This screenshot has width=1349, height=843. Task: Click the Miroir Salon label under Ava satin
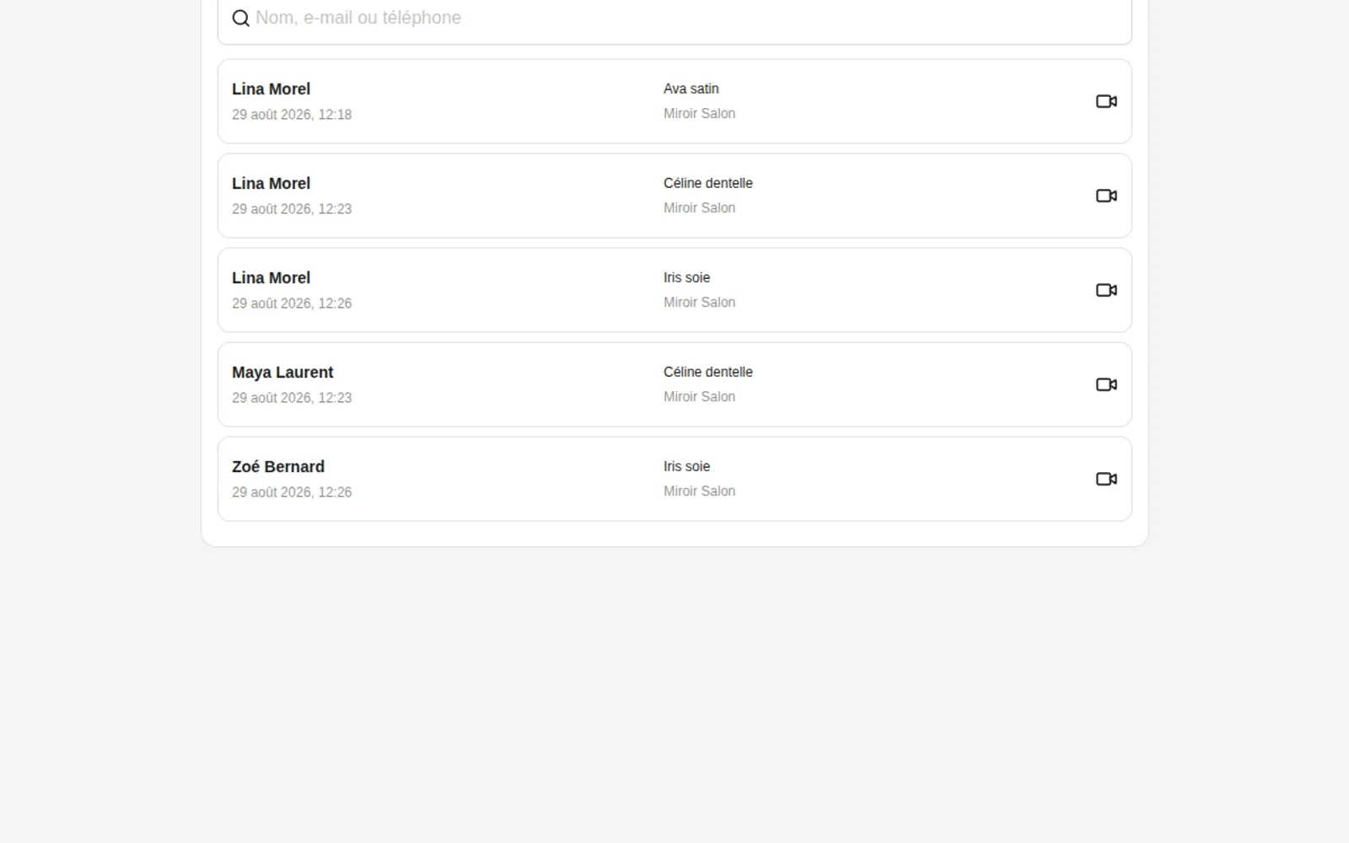tap(700, 113)
